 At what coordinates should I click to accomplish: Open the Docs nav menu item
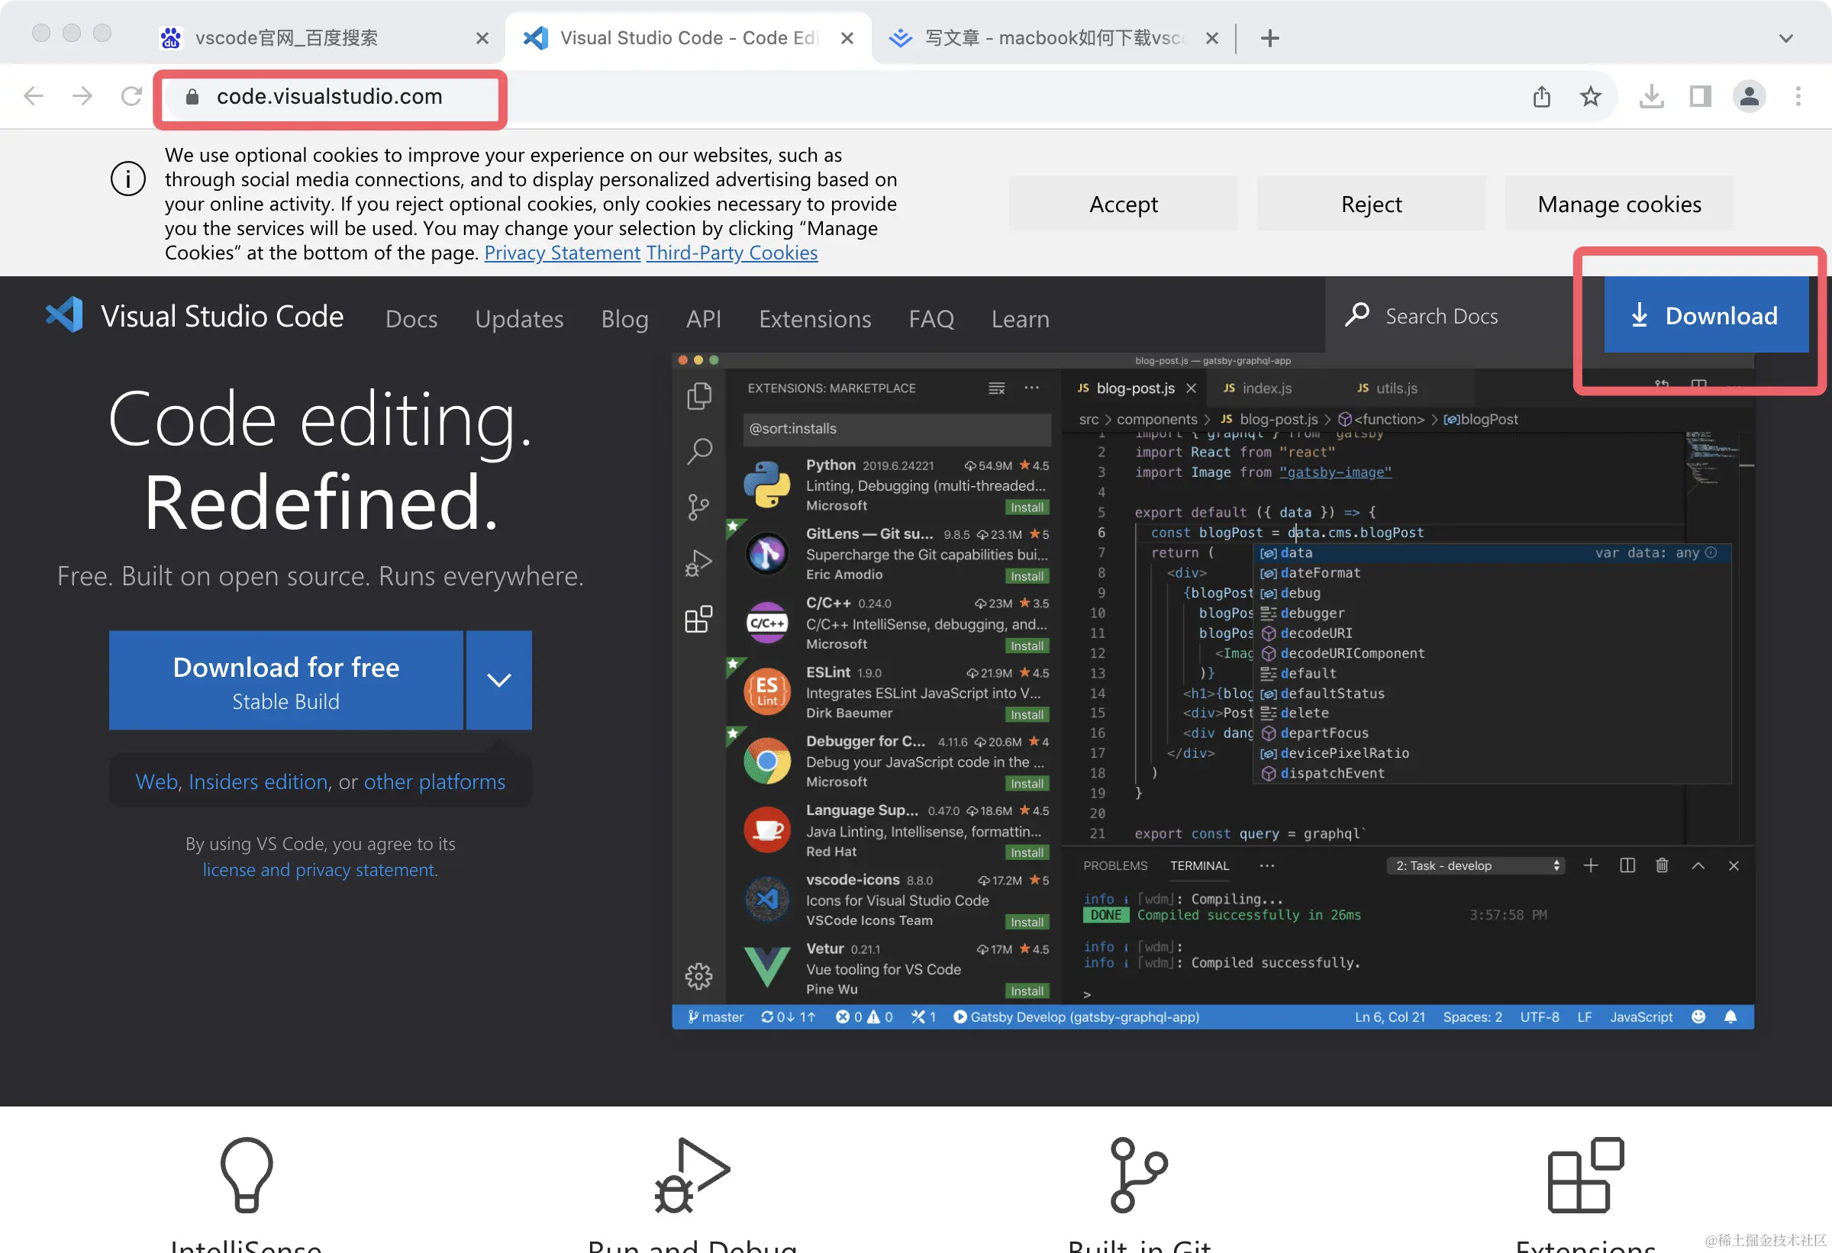coord(411,318)
